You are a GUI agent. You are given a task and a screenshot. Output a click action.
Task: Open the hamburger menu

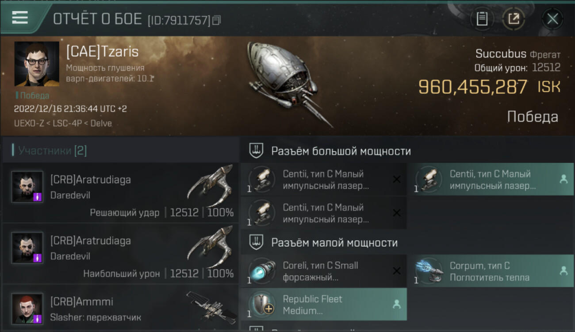pyautogui.click(x=20, y=18)
